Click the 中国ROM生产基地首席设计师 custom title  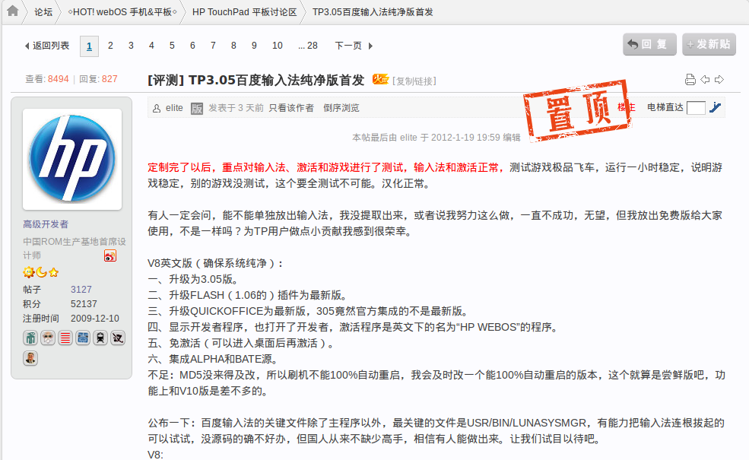[74, 249]
